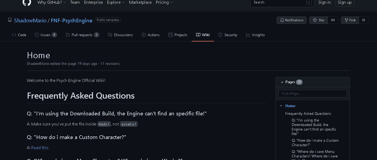Open the Actions tab
This screenshot has height=160, width=377.
pyautogui.click(x=151, y=35)
